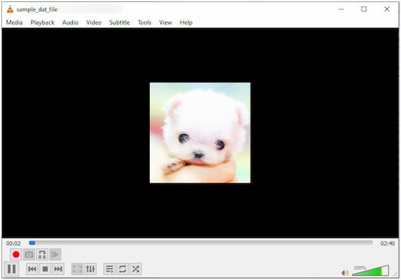Image resolution: width=401 pixels, height=280 pixels.
Task: Click the middle of the seek bar
Action: tap(200, 243)
